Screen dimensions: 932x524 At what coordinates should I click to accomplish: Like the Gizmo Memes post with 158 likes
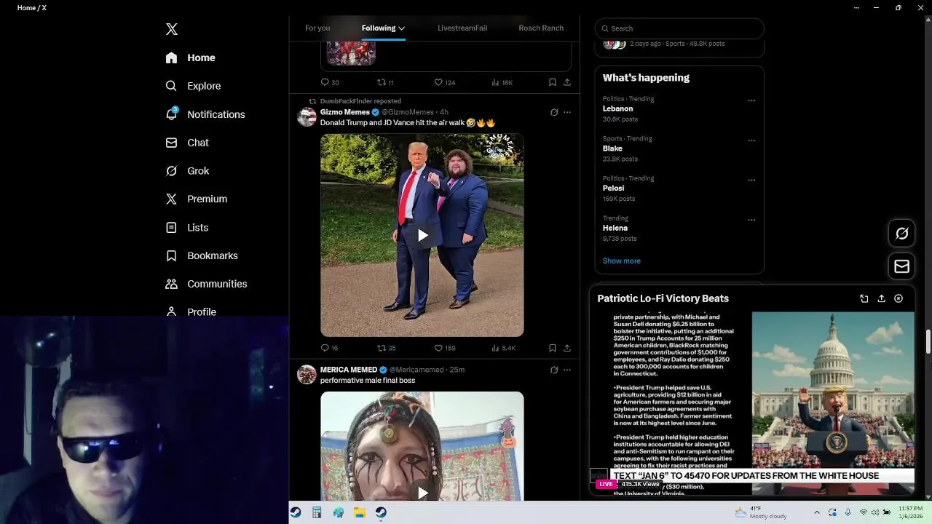[444, 348]
